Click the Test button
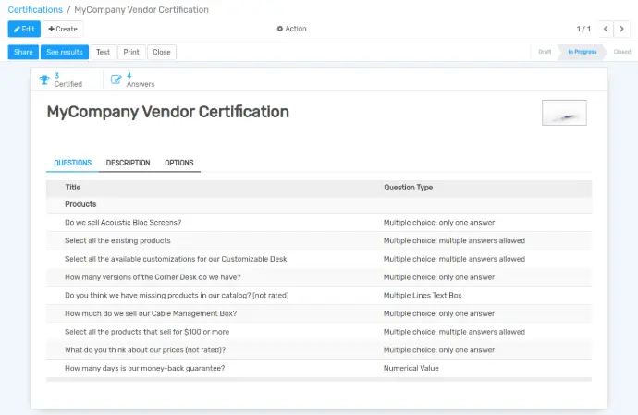The width and height of the screenshot is (638, 415). click(103, 52)
